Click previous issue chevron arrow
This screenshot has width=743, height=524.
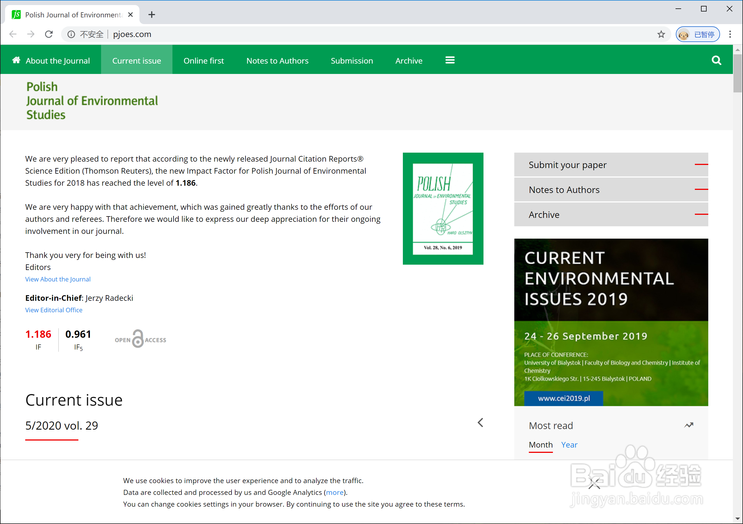pyautogui.click(x=481, y=423)
